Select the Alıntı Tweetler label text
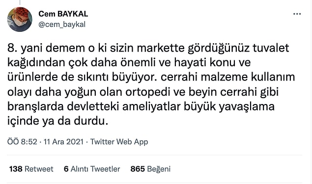 [x=95, y=169]
